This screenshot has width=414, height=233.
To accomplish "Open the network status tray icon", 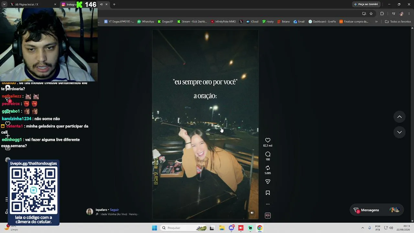I will coord(386,228).
